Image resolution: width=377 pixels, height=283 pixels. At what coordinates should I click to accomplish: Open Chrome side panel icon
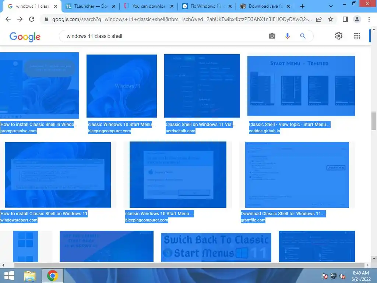click(345, 19)
